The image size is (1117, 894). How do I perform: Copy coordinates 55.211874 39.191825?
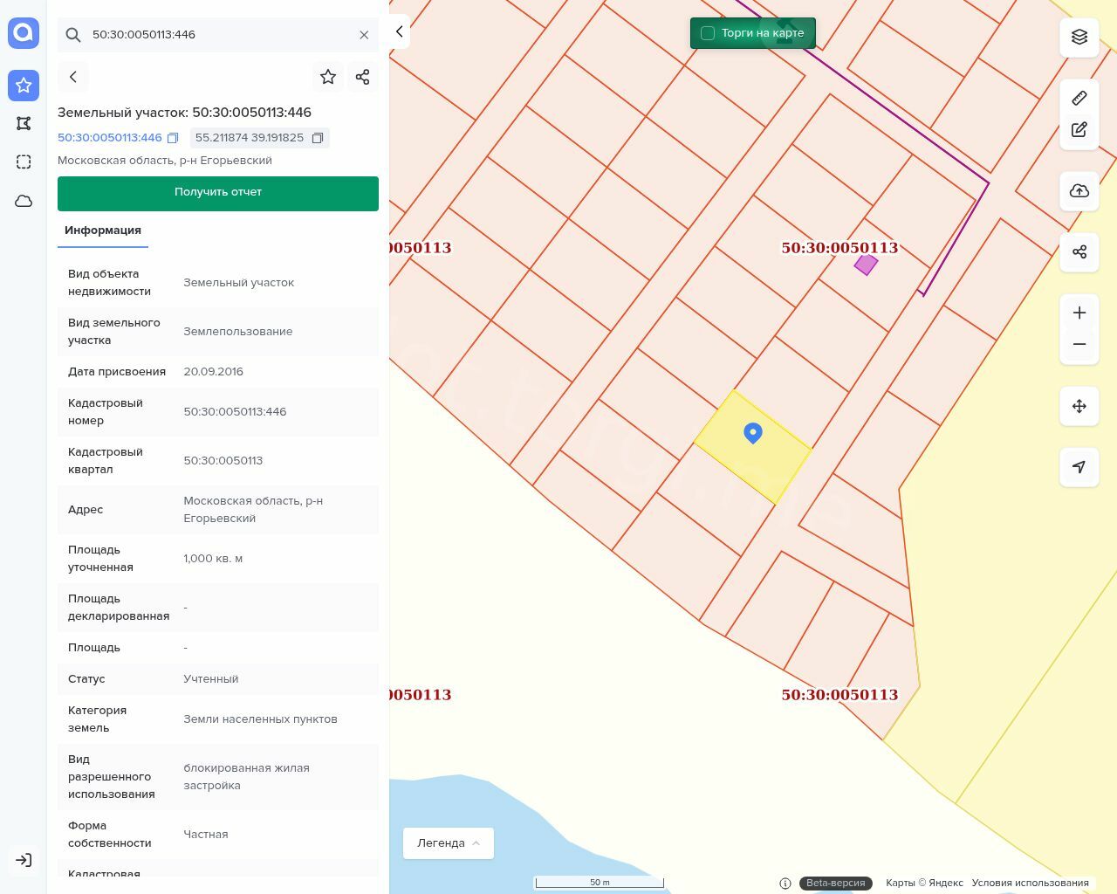[x=318, y=138]
